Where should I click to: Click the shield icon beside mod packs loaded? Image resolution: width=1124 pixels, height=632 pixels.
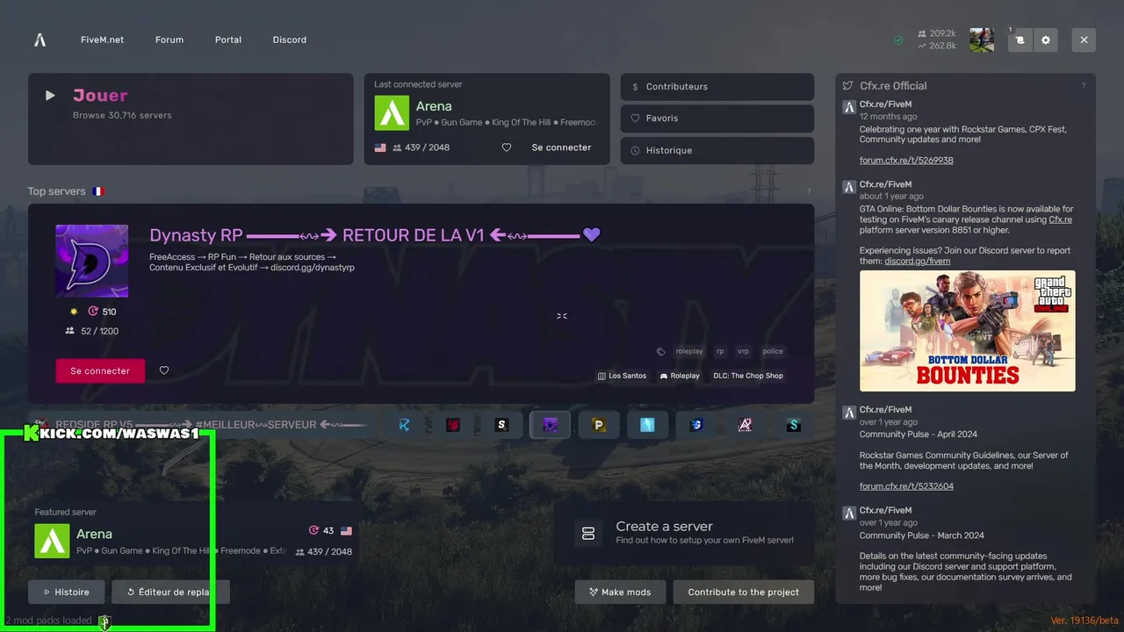(x=104, y=622)
